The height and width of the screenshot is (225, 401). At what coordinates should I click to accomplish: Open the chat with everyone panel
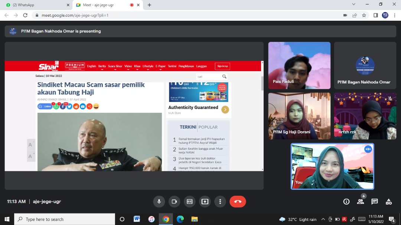(x=375, y=202)
